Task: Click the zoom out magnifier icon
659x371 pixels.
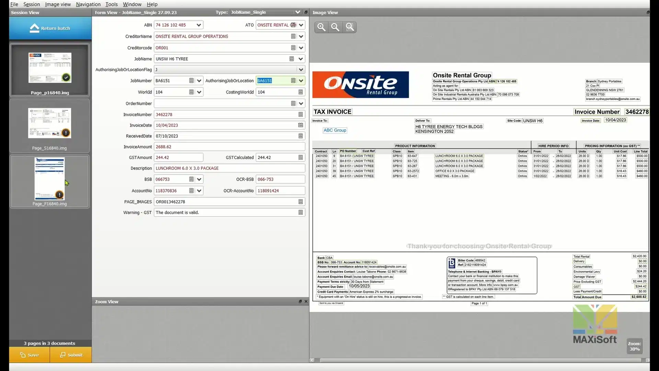Action: (335, 27)
